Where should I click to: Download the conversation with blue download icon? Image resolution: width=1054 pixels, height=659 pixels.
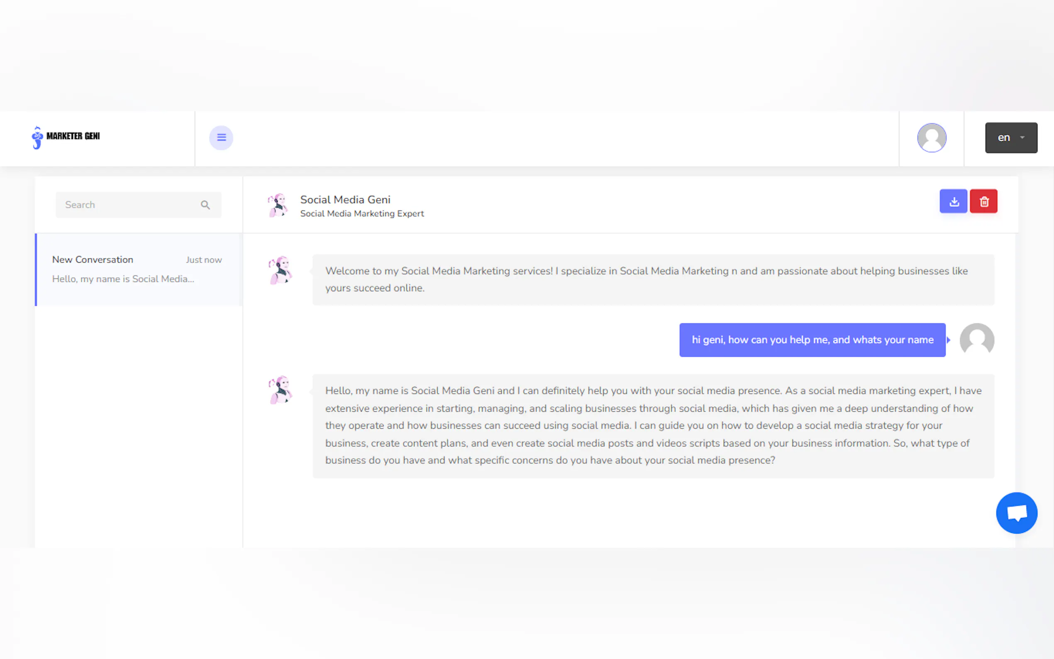pos(953,201)
